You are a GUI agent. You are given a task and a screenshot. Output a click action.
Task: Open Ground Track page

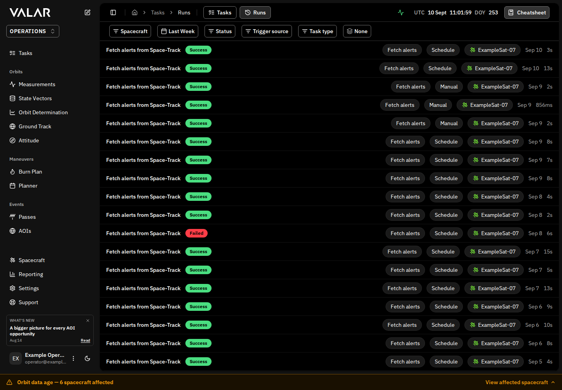point(50,126)
